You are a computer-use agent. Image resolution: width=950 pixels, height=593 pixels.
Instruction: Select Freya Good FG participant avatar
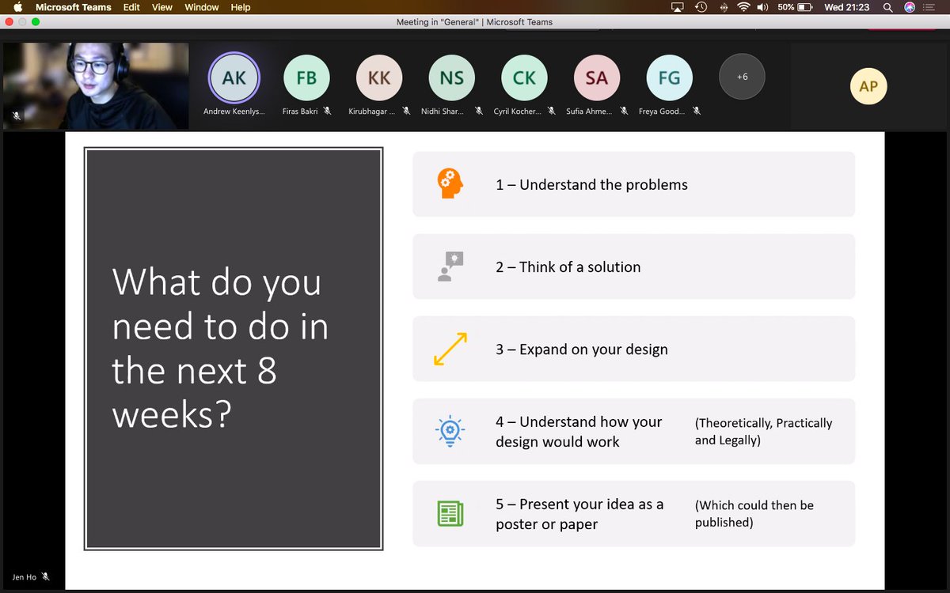tap(669, 77)
